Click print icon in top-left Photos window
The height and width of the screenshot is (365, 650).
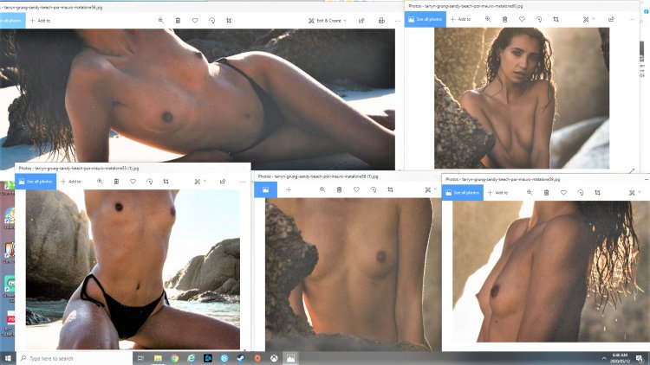click(382, 20)
